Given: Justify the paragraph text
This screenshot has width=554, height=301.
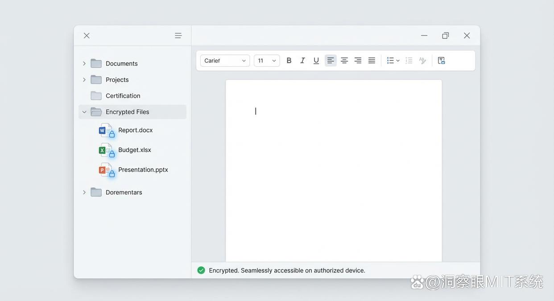Looking at the screenshot, I should (x=372, y=60).
